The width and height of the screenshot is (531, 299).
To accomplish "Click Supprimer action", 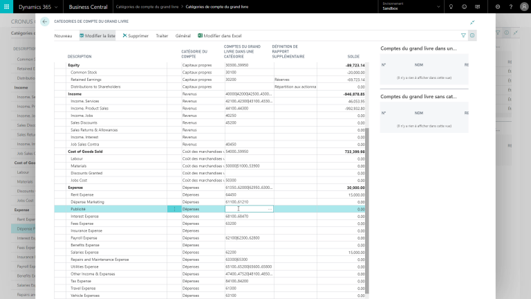I will (x=136, y=35).
